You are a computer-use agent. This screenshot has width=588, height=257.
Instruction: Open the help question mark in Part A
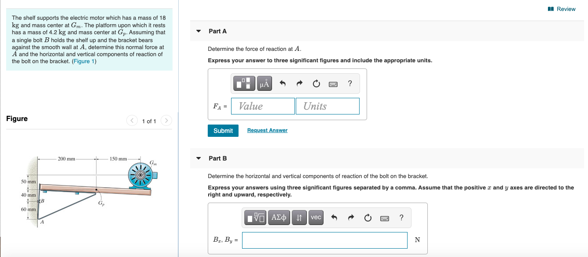pyautogui.click(x=350, y=84)
